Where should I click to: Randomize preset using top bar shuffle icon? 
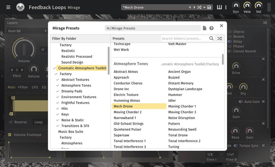(199, 7)
